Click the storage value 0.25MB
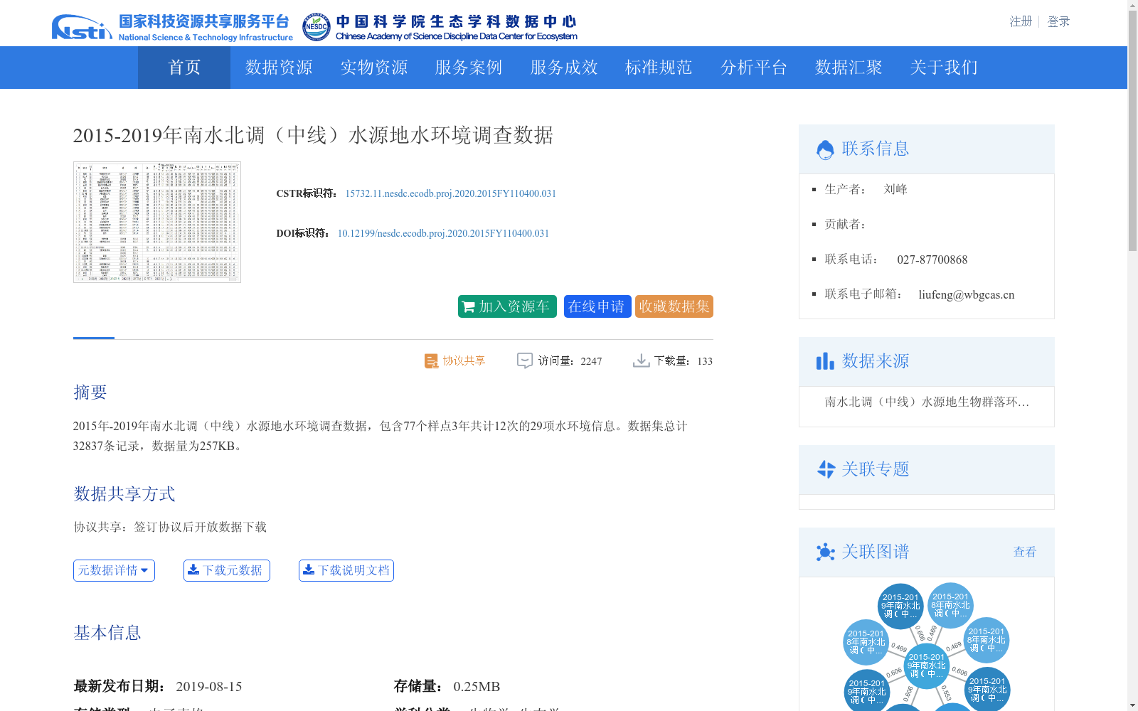 click(477, 686)
